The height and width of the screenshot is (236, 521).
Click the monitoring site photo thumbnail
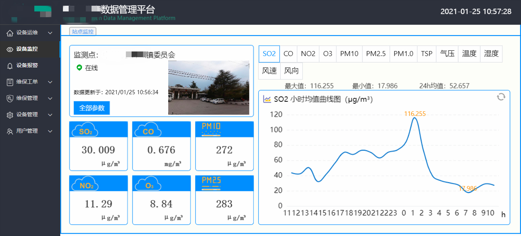pyautogui.click(x=208, y=87)
